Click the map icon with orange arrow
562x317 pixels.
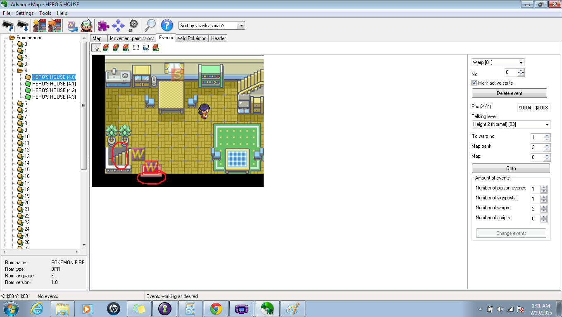coord(55,26)
